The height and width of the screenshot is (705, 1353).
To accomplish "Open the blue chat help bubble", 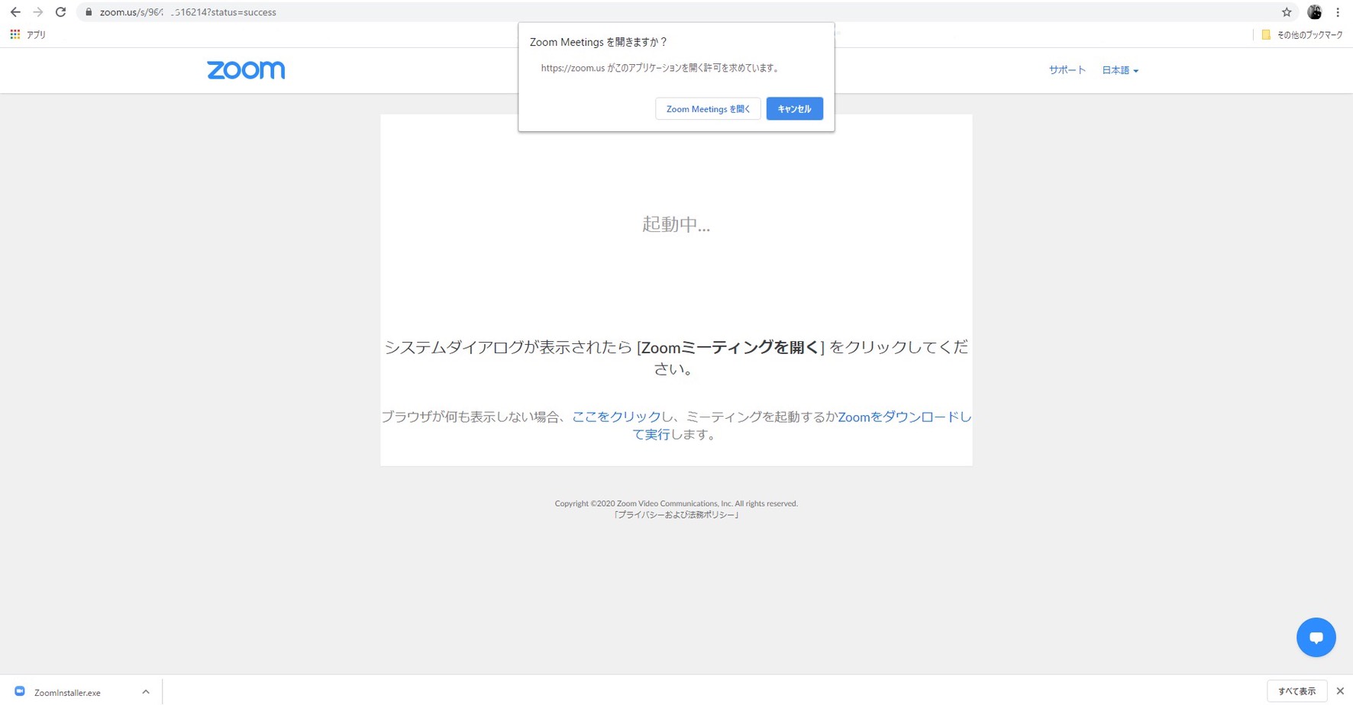I will [1316, 637].
